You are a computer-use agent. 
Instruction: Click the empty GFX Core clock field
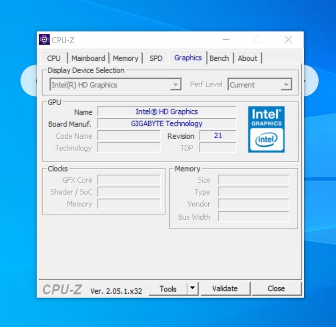tap(129, 180)
